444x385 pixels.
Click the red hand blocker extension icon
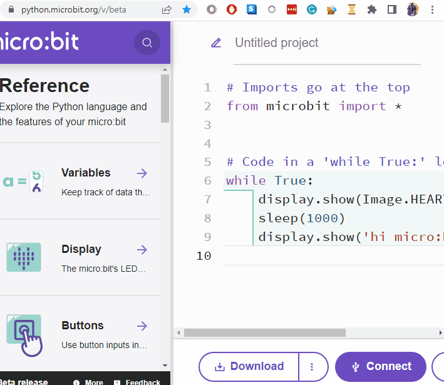[232, 9]
